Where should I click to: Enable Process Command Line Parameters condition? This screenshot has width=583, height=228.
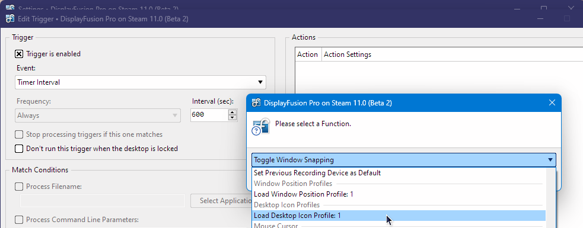pyautogui.click(x=18, y=220)
